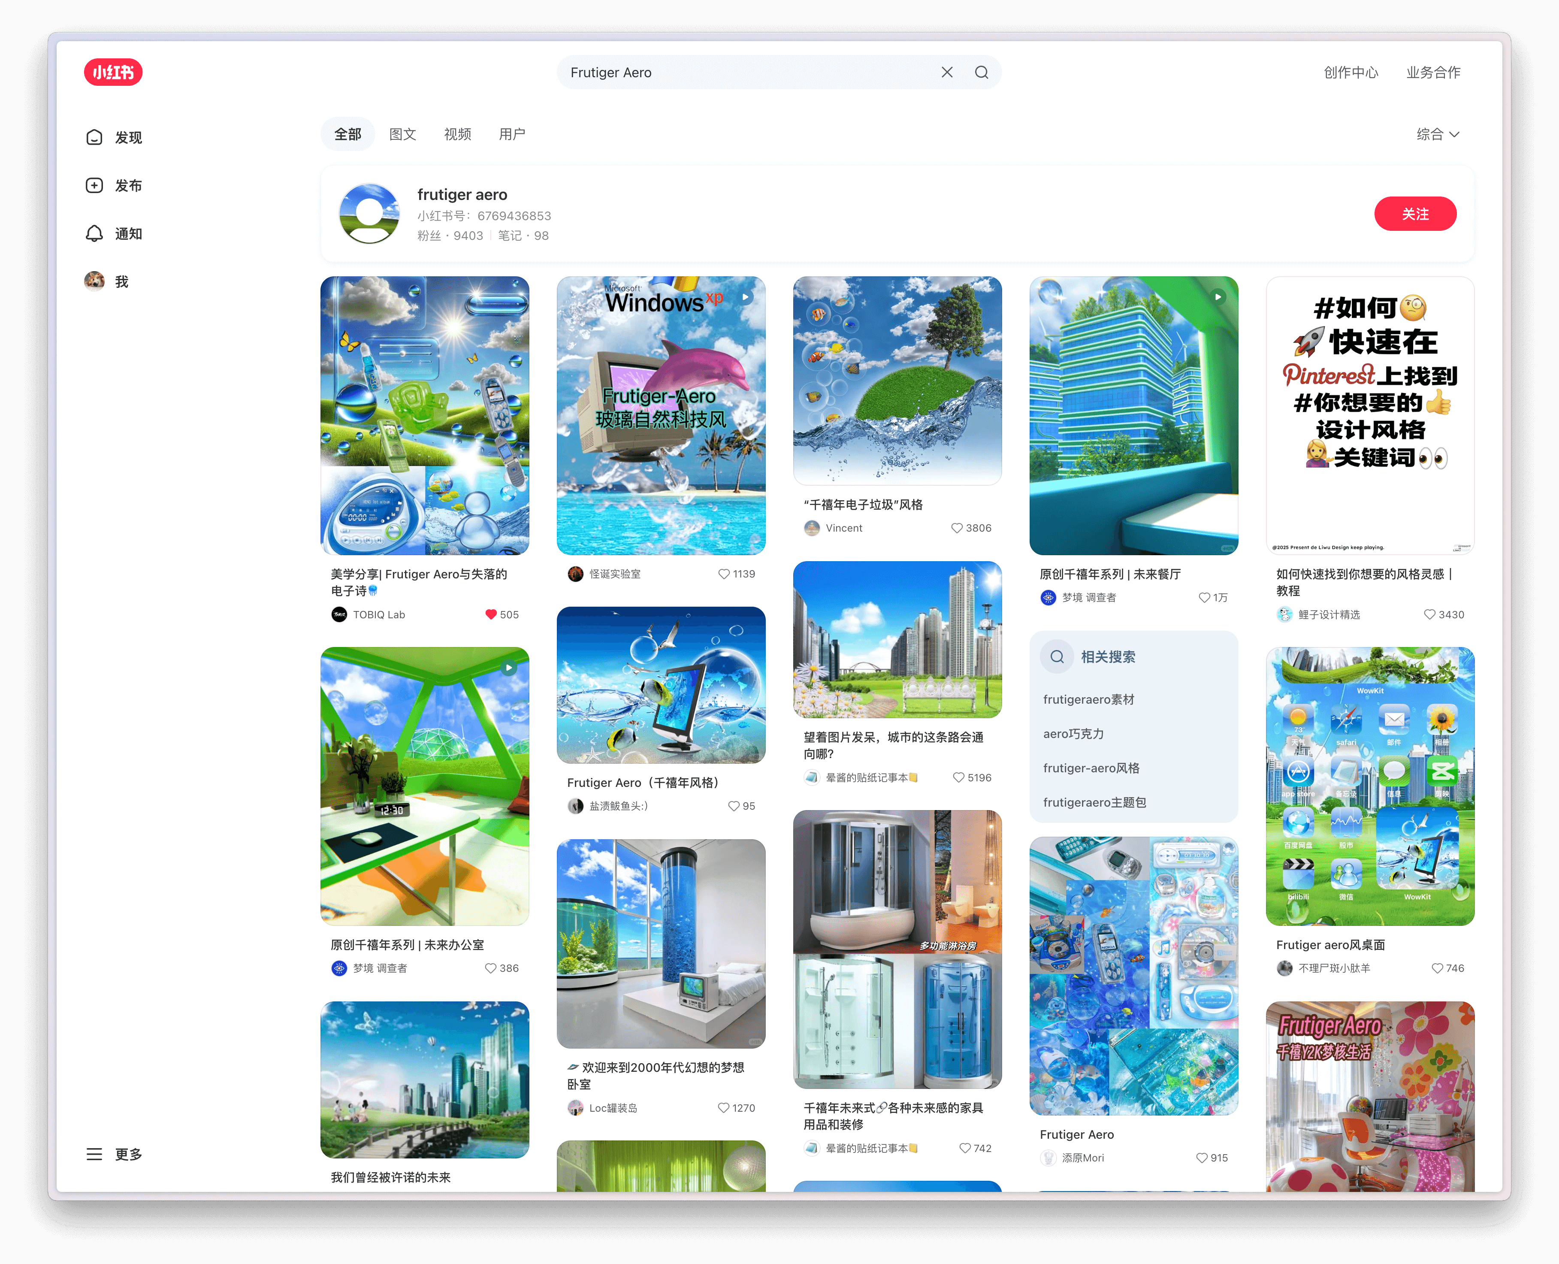Expand the 综合 sort dropdown

(1438, 134)
